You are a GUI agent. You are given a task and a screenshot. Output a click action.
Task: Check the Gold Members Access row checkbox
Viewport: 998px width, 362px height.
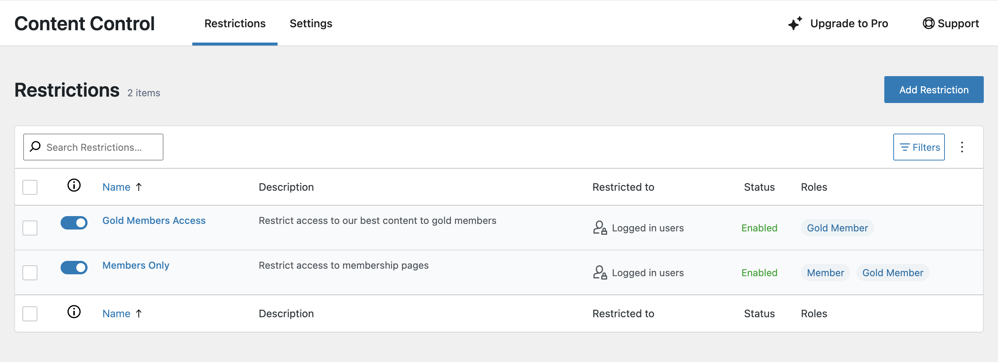(30, 228)
